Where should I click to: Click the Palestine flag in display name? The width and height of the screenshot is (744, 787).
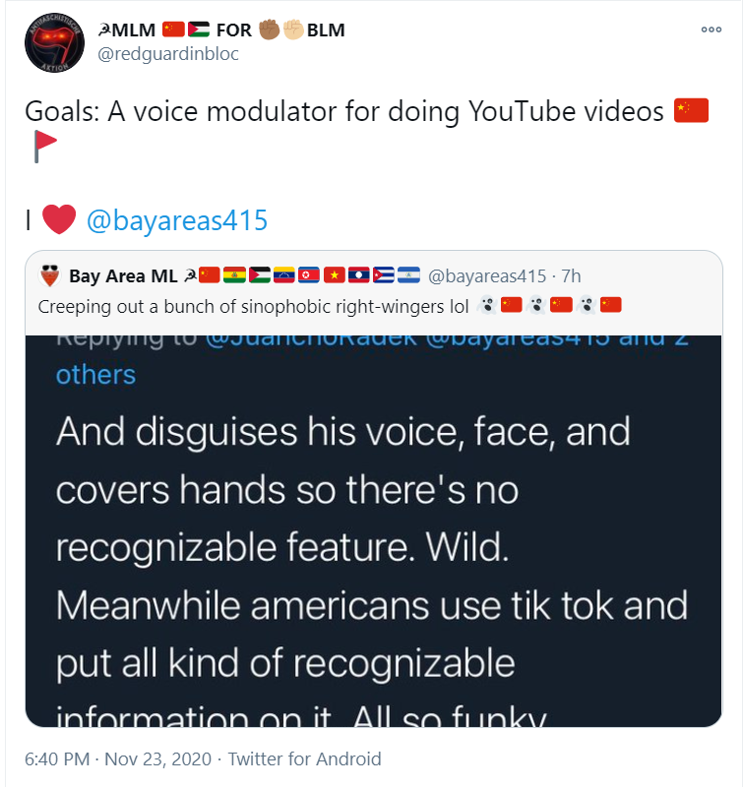199,30
